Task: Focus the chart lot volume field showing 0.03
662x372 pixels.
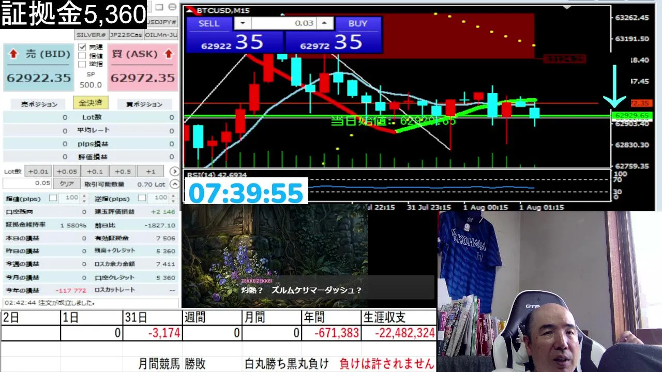Action: point(283,23)
